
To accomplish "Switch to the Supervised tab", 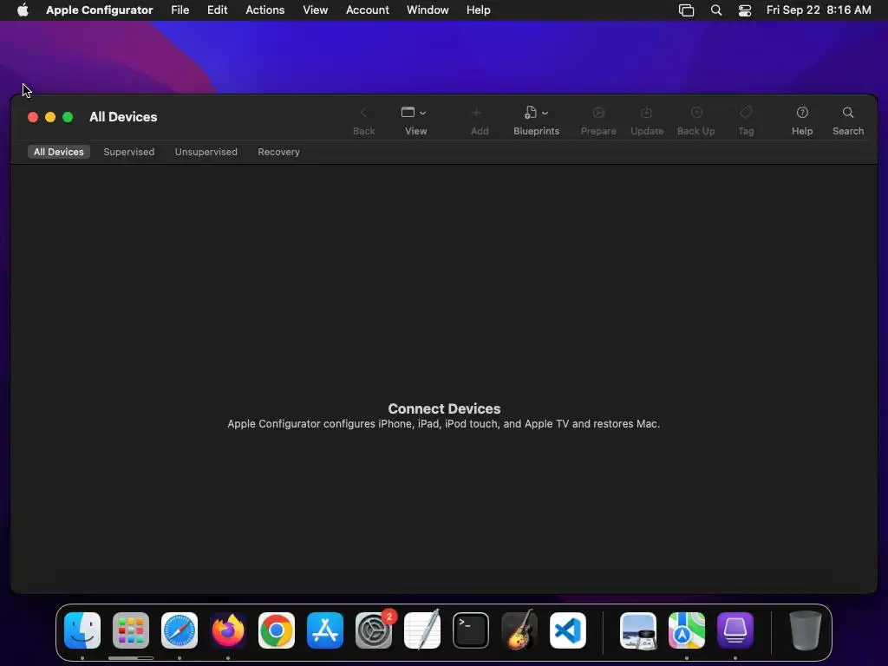I will pyautogui.click(x=128, y=152).
